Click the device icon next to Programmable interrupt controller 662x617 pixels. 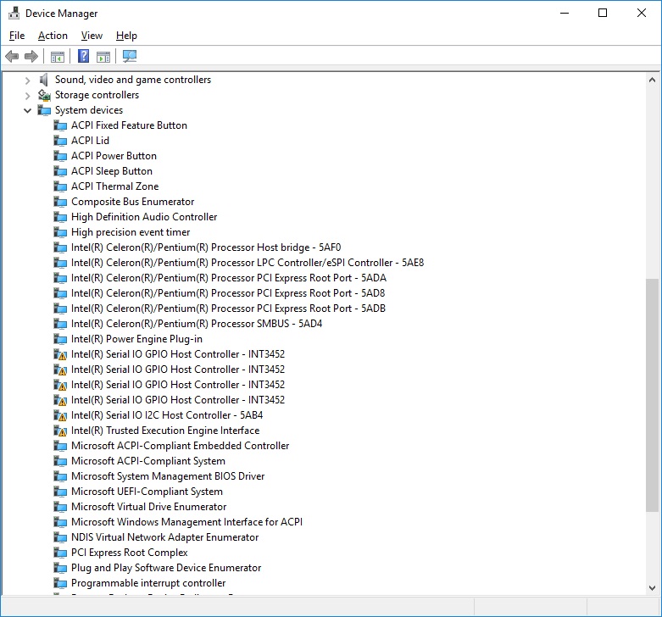[60, 583]
